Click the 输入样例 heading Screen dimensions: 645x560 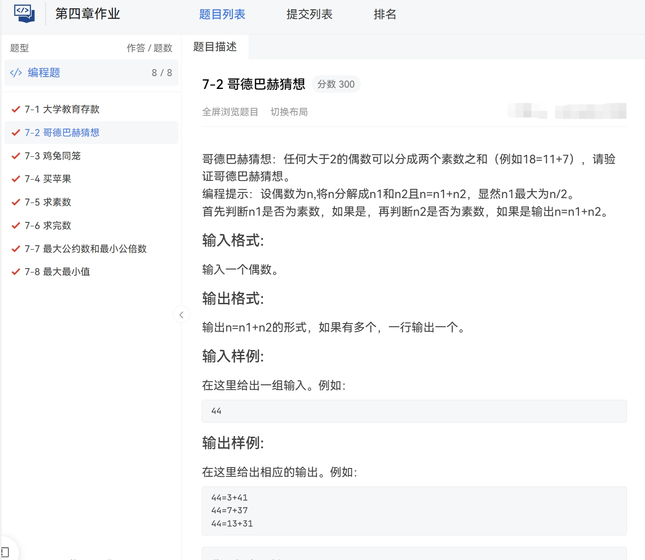point(233,356)
